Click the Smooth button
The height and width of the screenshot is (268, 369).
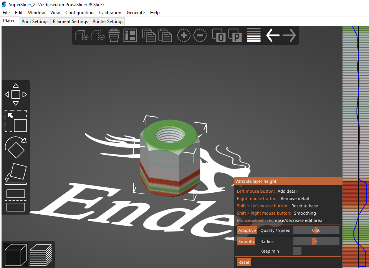246,242
